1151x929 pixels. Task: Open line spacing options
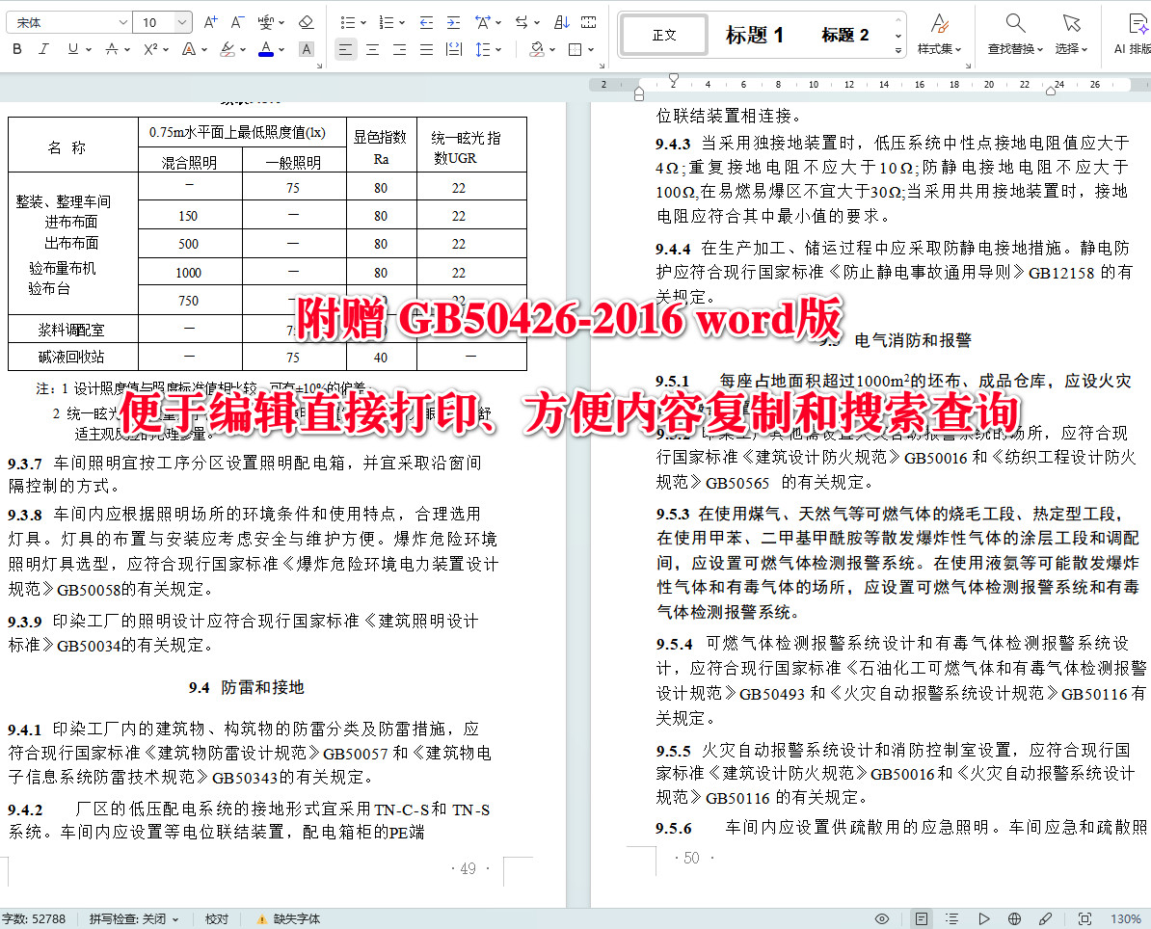coord(482,49)
